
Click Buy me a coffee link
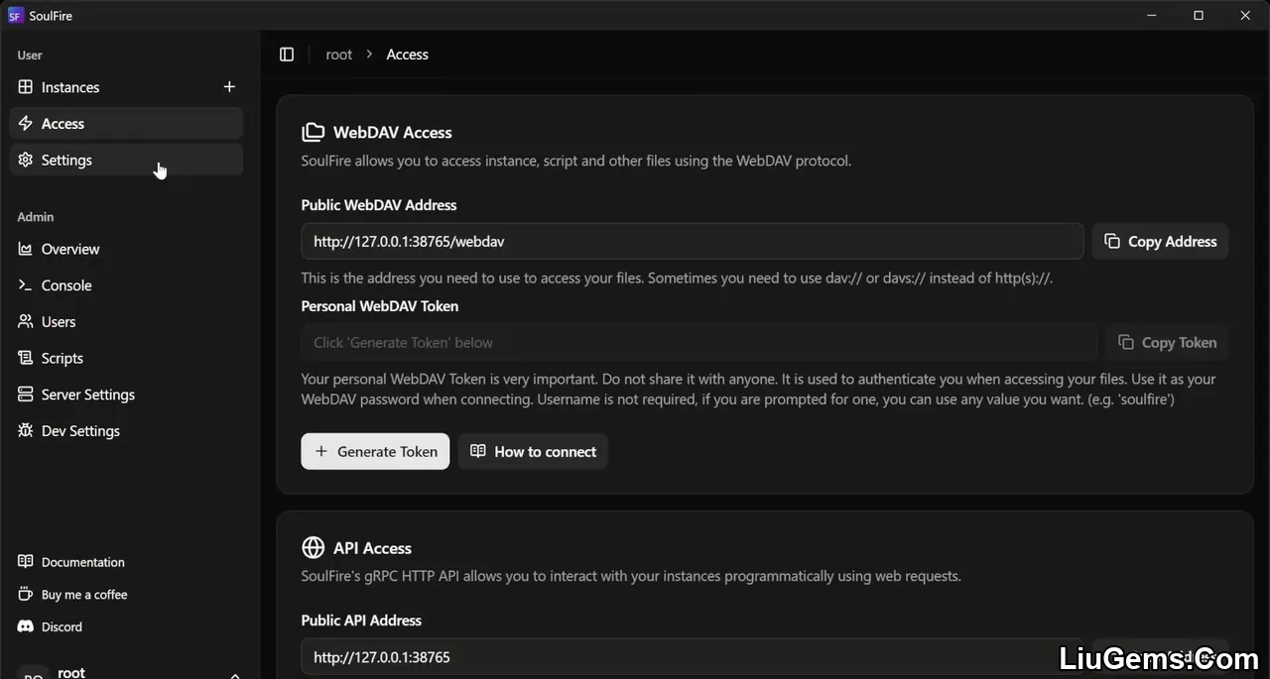pos(126,595)
